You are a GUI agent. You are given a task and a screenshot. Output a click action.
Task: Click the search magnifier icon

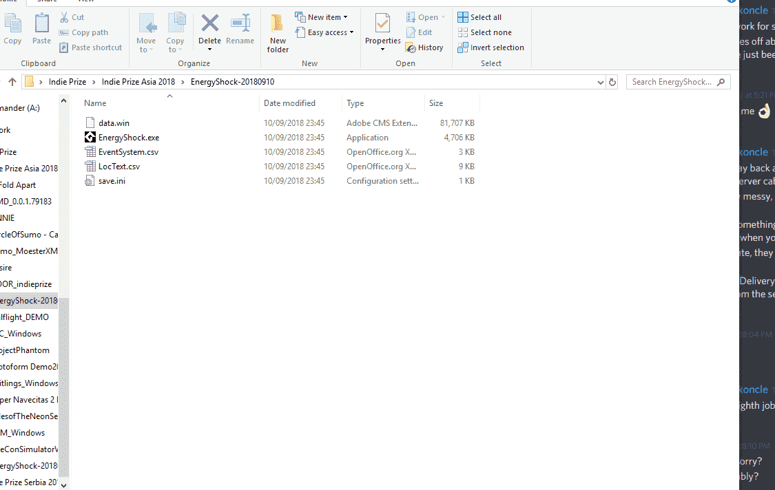[x=721, y=82]
